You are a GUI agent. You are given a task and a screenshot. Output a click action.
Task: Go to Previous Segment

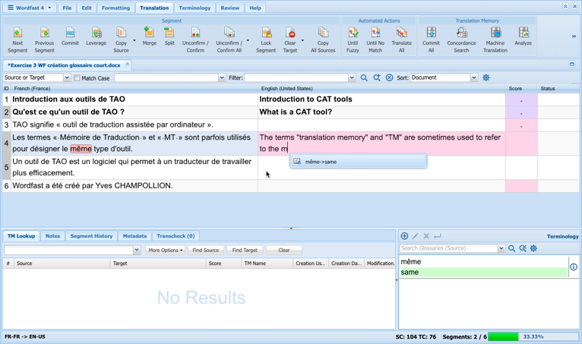pos(45,39)
